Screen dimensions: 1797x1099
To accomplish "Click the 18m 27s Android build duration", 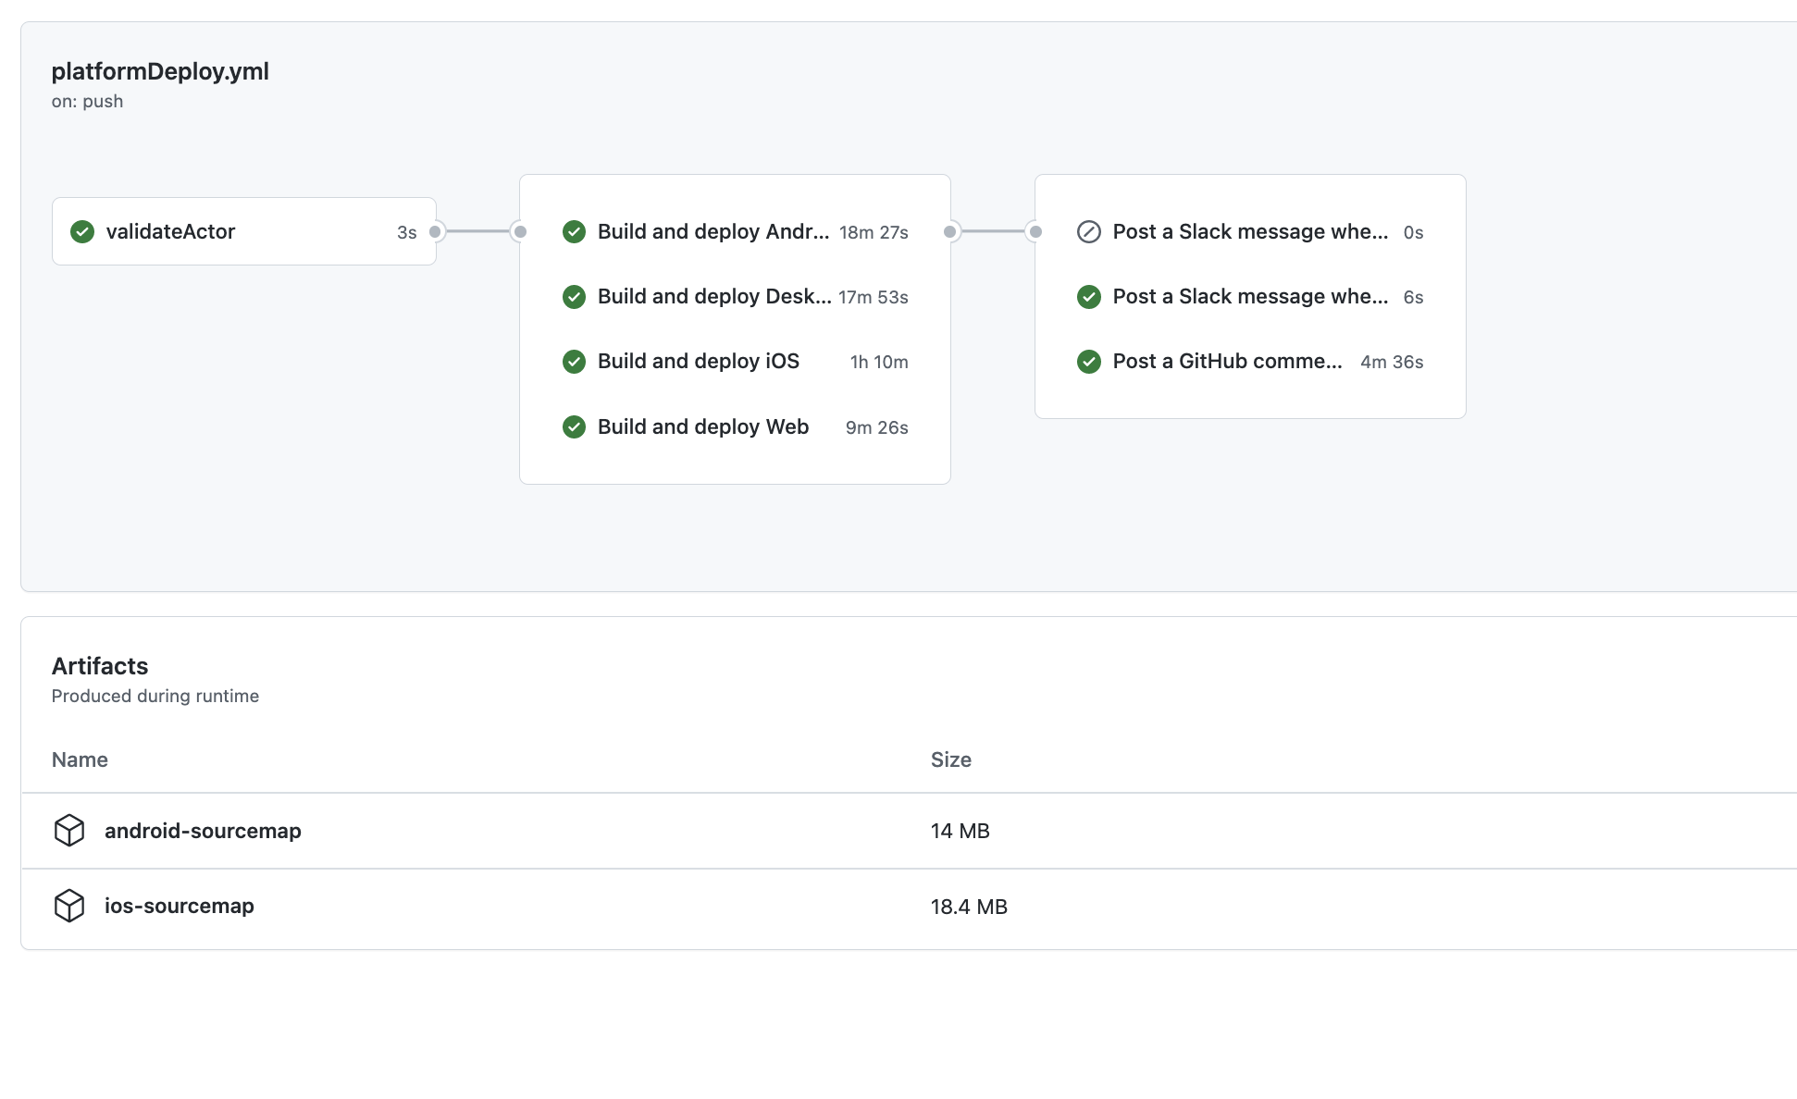I will [874, 232].
